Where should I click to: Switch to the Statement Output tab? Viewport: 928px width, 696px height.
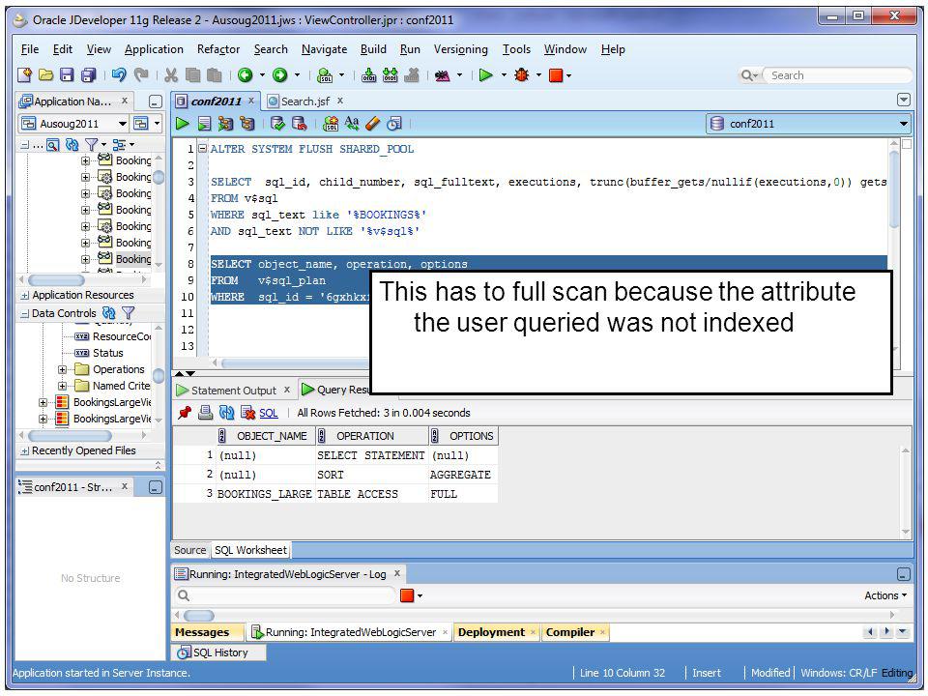click(x=233, y=390)
